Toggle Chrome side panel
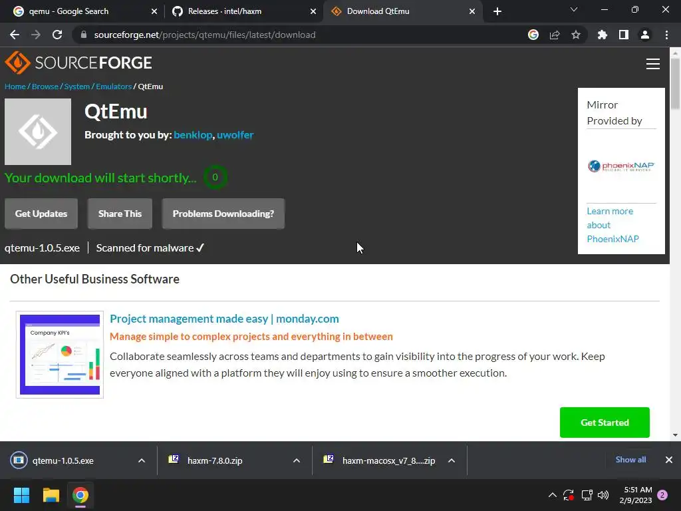The image size is (681, 511). coord(624,35)
